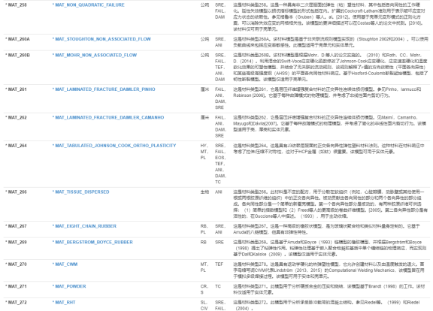The image size is (433, 311).
Task: Open the MAT_LAMINATED_FRACTURE_DAIMLER_CAMANHO link
Action: pyautogui.click(x=108, y=117)
